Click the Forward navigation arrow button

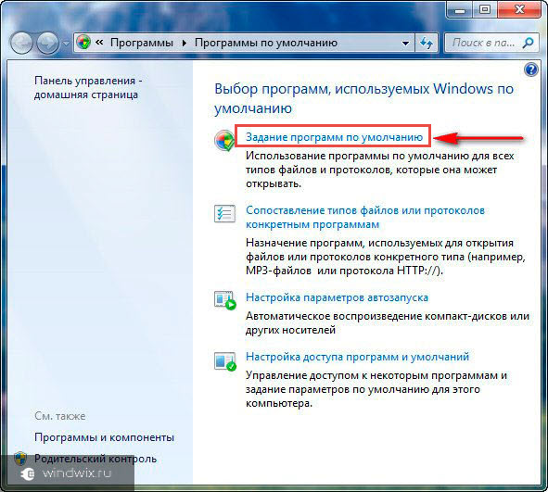coord(48,43)
